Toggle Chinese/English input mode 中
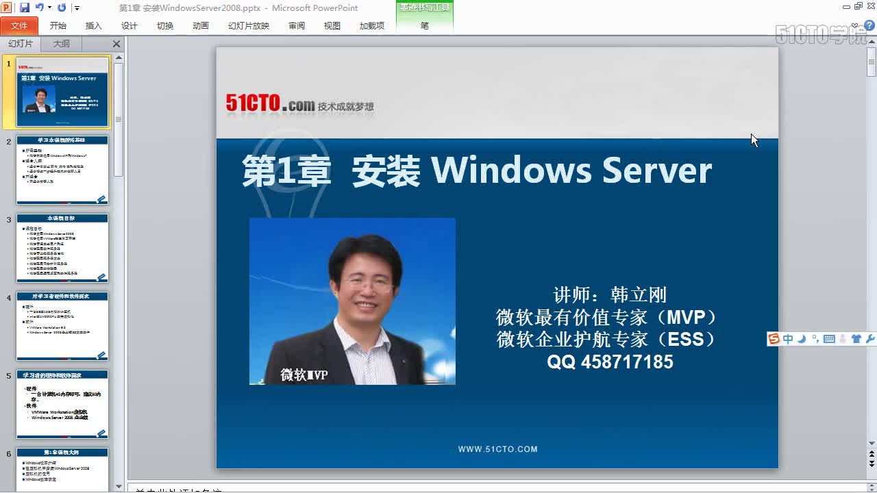 [788, 339]
